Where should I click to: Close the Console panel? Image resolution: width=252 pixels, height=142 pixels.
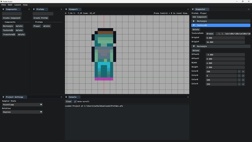(188, 97)
